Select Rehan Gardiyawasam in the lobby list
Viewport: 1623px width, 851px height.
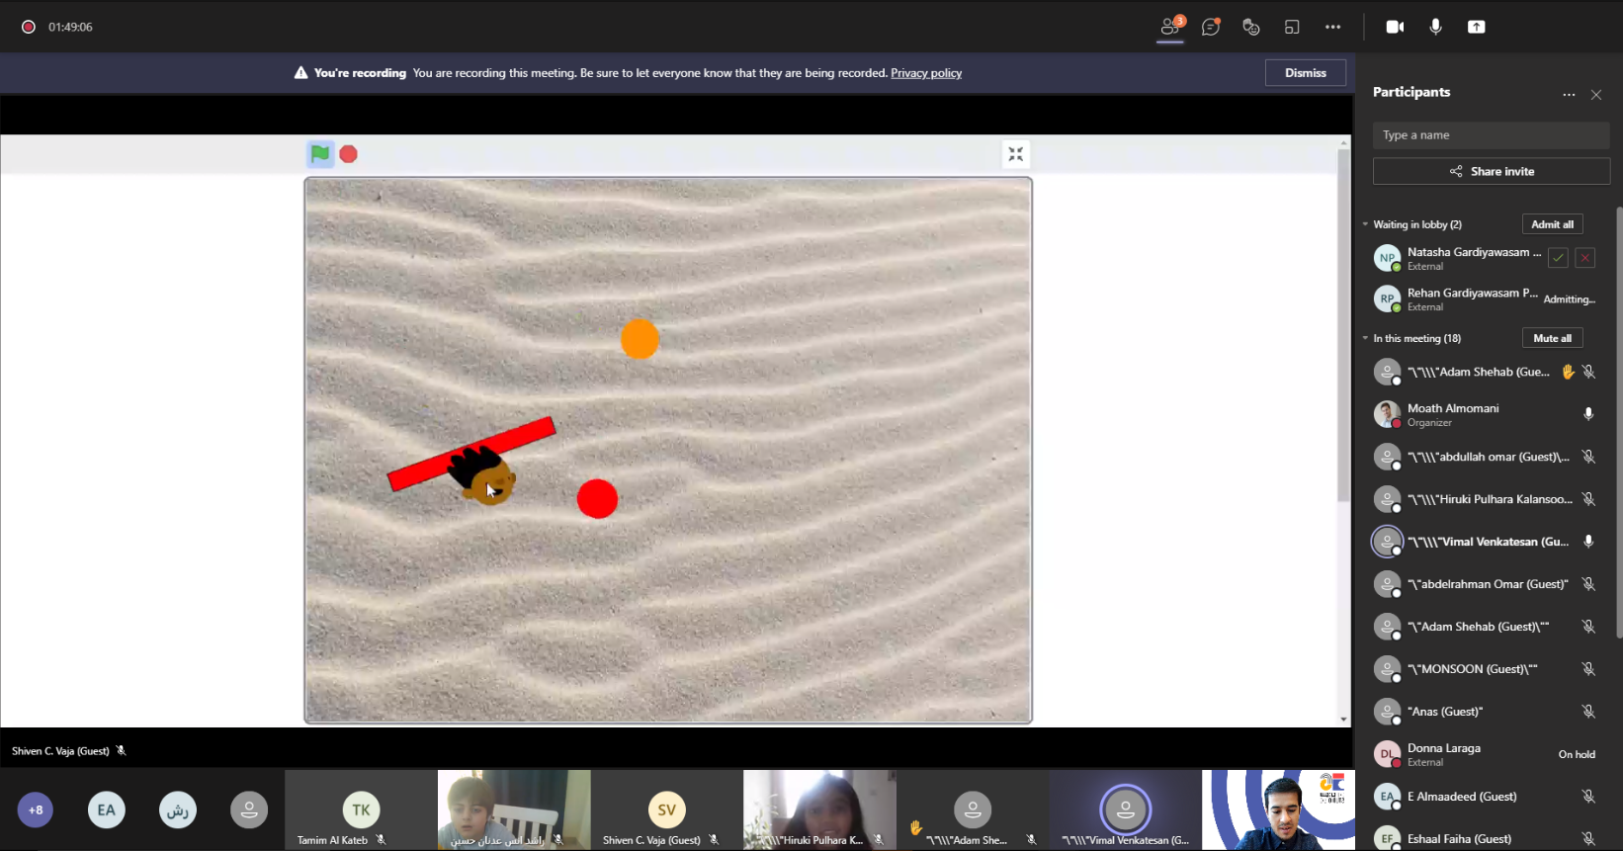1486,298
